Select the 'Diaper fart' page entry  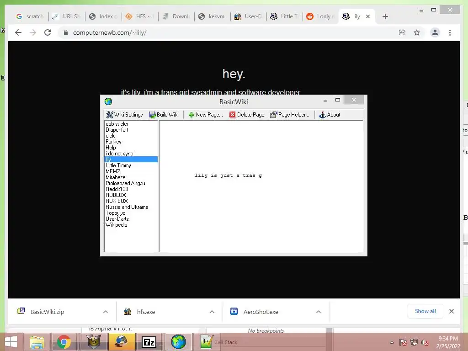(117, 129)
